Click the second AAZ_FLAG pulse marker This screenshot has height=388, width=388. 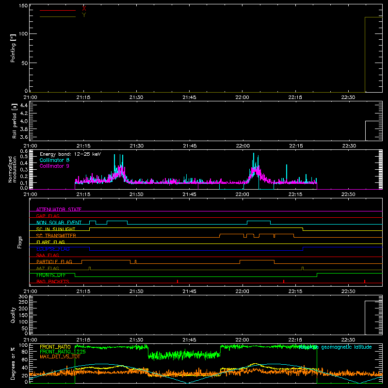coord(302,269)
